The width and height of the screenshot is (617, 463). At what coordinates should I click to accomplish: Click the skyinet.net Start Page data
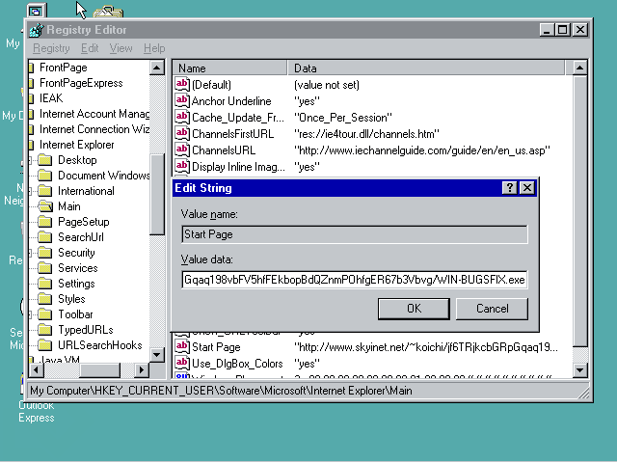pyautogui.click(x=426, y=347)
